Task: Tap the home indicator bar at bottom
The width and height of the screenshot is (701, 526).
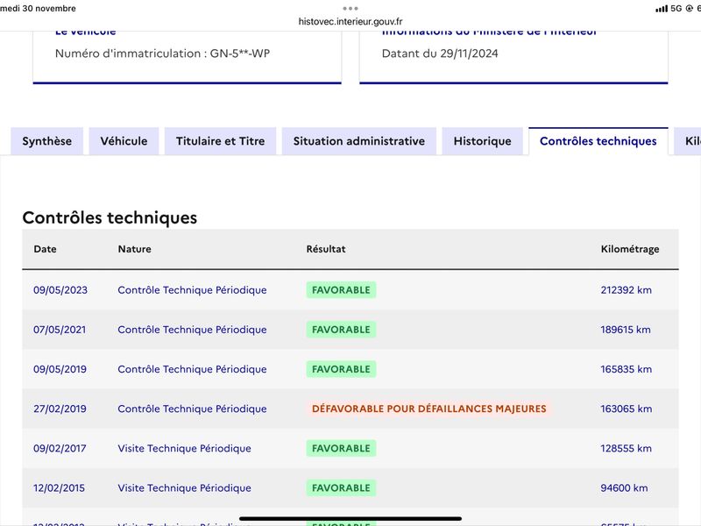Action: 350,519
